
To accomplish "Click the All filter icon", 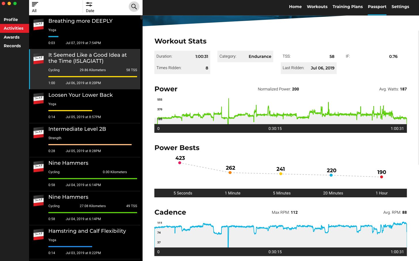I will click(x=35, y=4).
